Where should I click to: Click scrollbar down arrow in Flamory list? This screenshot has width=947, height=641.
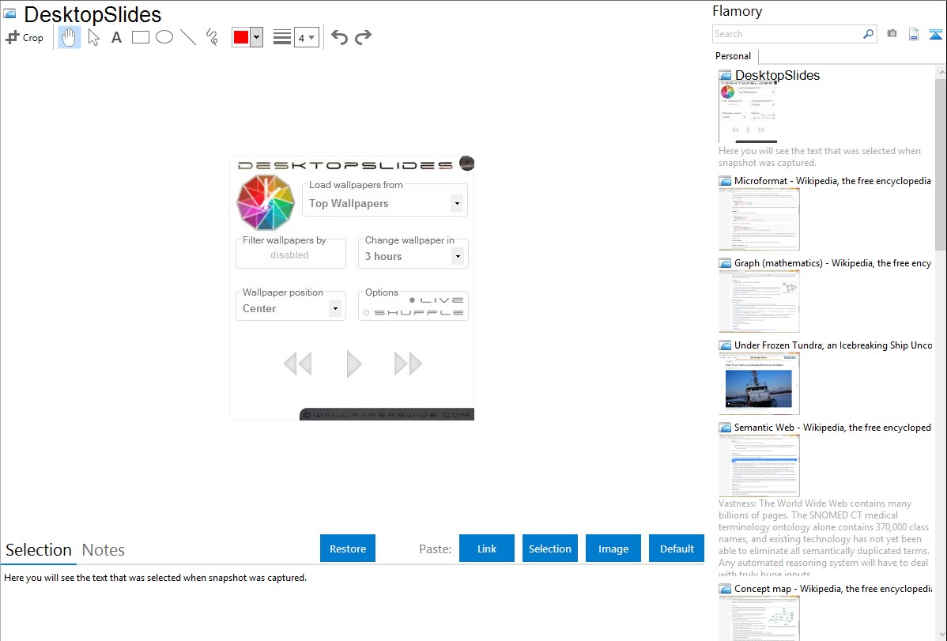tap(941, 635)
